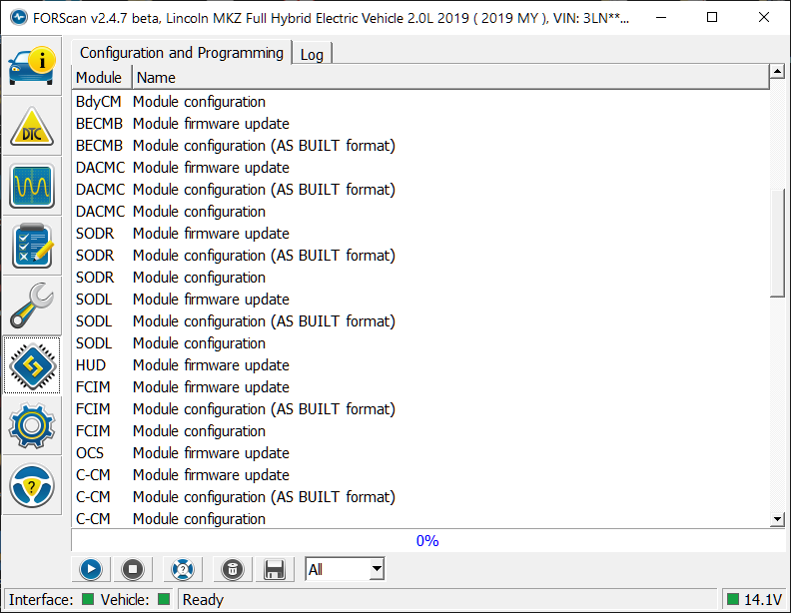The image size is (791, 613).
Task: Select SODR Module firmware update row
Action: click(420, 234)
